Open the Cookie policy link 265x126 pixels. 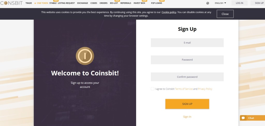tap(169, 12)
